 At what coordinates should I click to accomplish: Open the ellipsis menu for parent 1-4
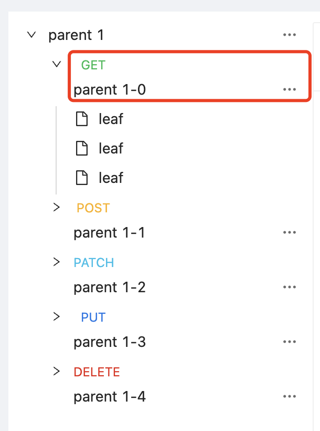[290, 396]
